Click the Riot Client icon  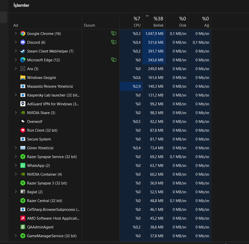23,130
